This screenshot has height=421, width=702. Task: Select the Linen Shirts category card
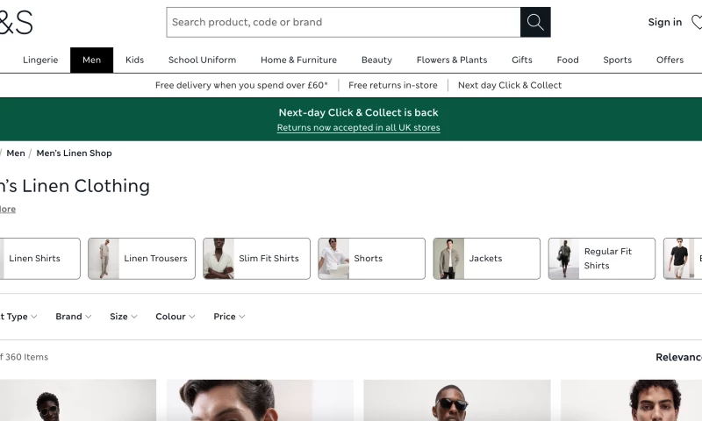(39, 259)
